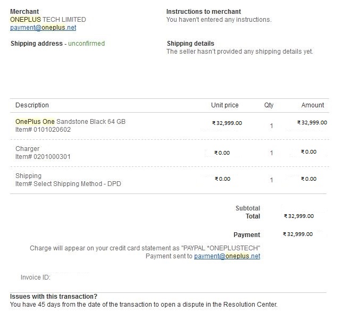Click the bold Payment label
Image resolution: width=343 pixels, height=312 pixels.
click(x=247, y=235)
